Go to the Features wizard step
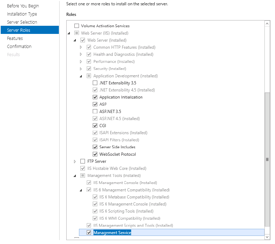 click(x=15, y=38)
